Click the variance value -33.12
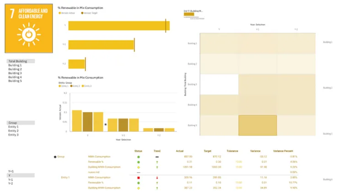Screen dimensions: 346x195 click(263, 157)
